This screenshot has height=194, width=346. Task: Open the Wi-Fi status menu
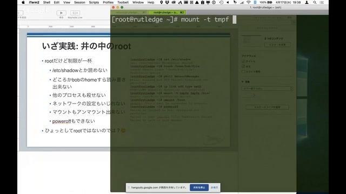click(249, 2)
